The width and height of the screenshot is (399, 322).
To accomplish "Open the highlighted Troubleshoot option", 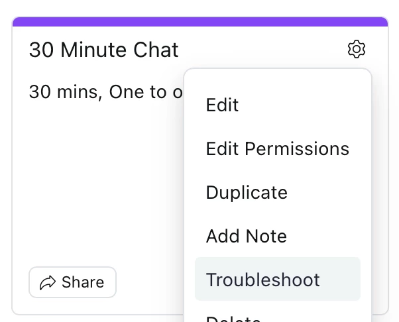I will 278,279.
